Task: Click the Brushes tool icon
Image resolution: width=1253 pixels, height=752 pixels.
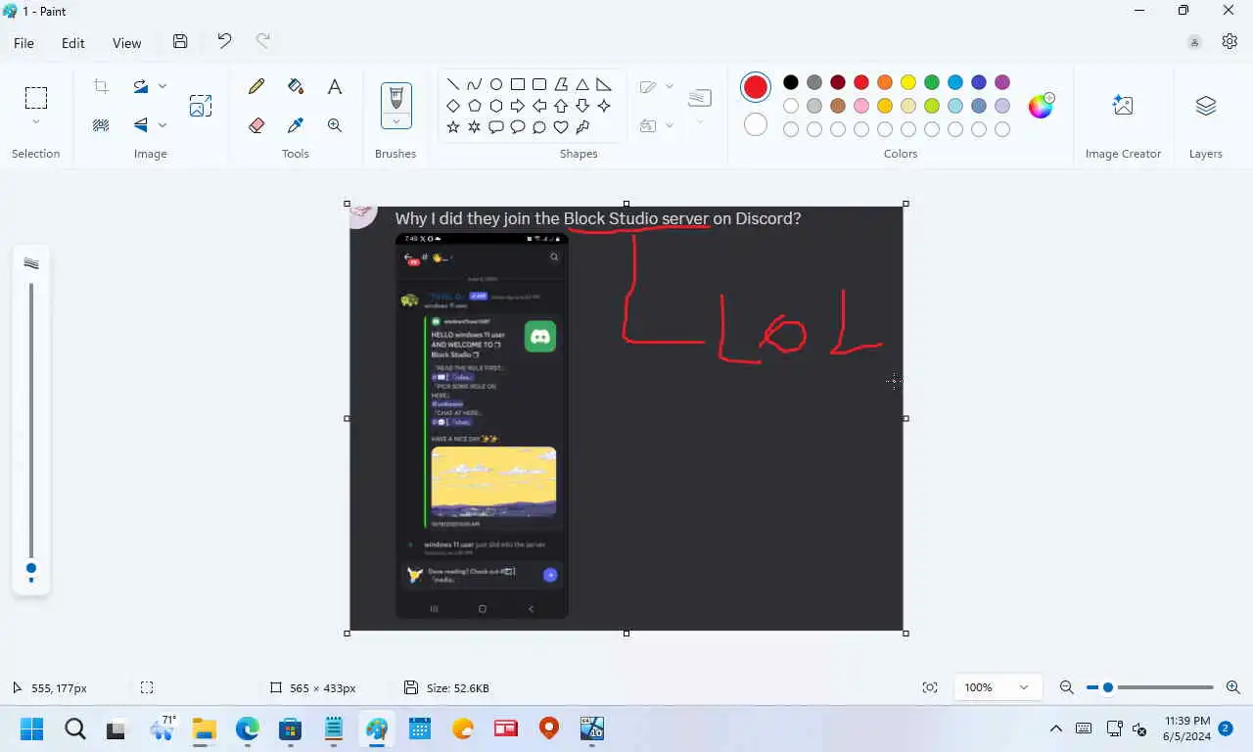Action: pyautogui.click(x=396, y=97)
